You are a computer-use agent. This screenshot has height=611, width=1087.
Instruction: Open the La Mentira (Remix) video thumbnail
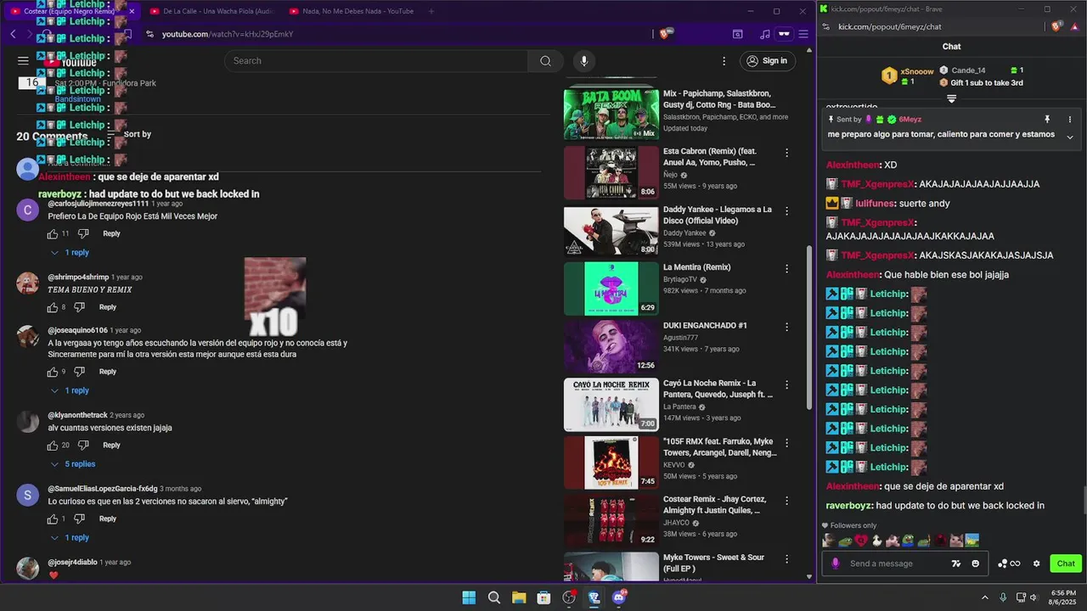(x=611, y=288)
